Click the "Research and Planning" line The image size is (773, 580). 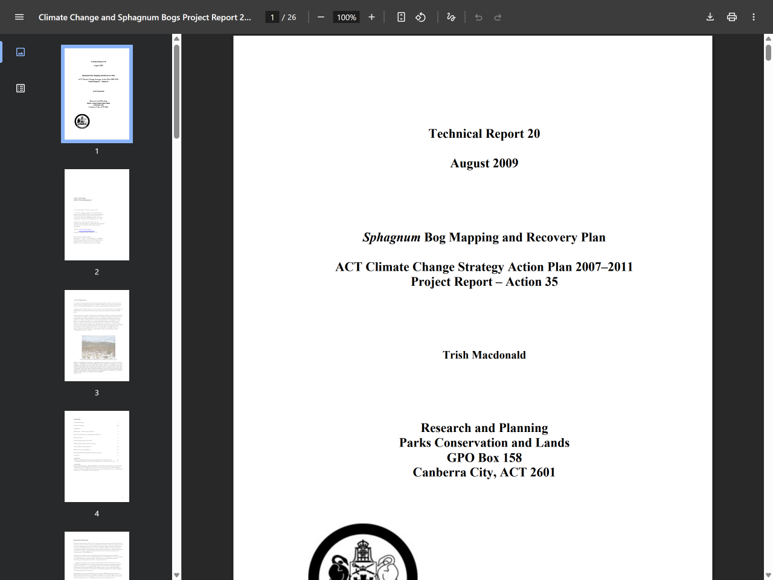[484, 428]
